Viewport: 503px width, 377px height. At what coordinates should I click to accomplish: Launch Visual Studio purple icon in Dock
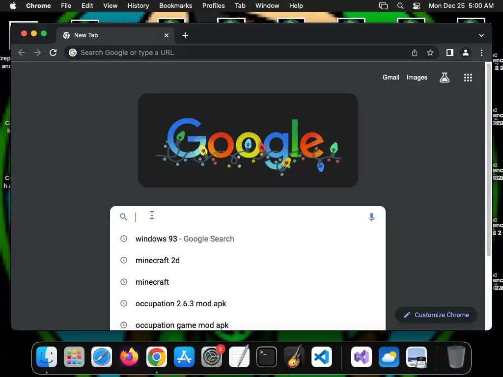click(362, 357)
